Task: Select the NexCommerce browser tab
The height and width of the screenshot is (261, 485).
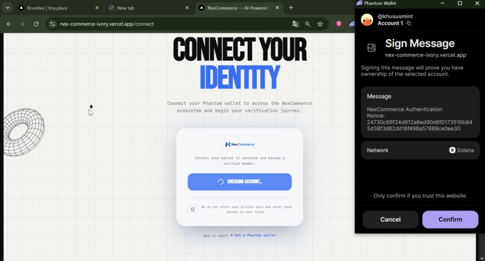Action: pyautogui.click(x=238, y=8)
